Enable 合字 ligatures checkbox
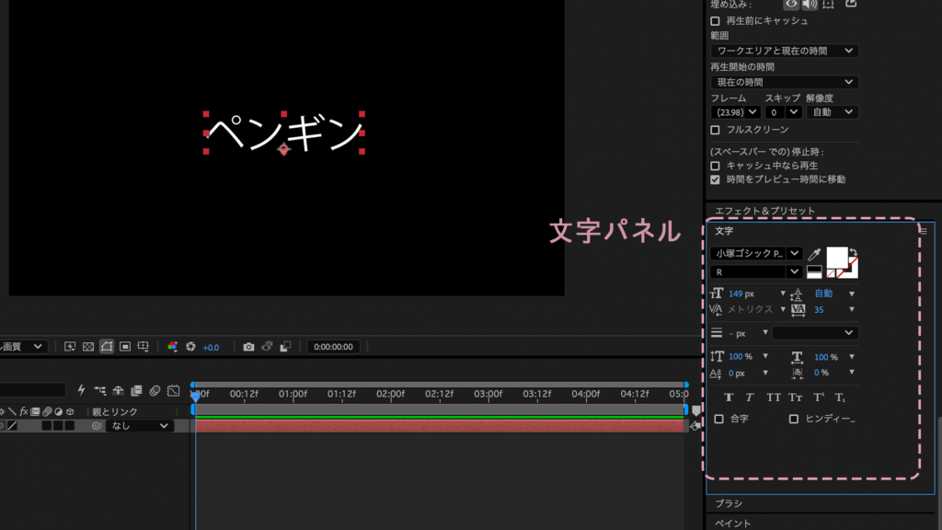Image resolution: width=942 pixels, height=530 pixels. coord(719,419)
